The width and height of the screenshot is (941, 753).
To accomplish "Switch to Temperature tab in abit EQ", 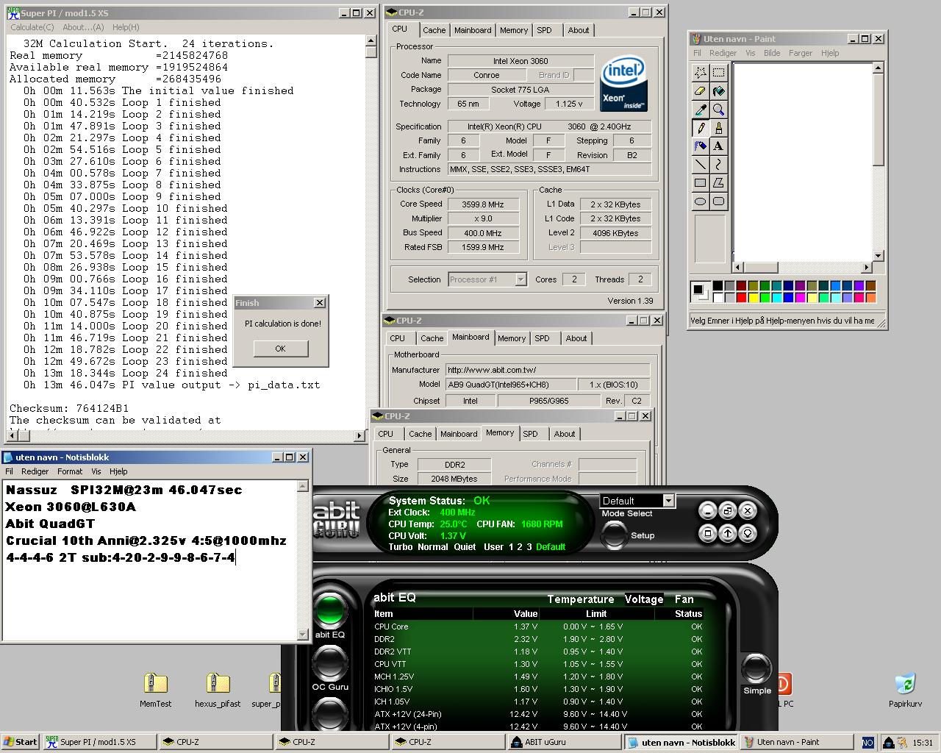I will [580, 599].
